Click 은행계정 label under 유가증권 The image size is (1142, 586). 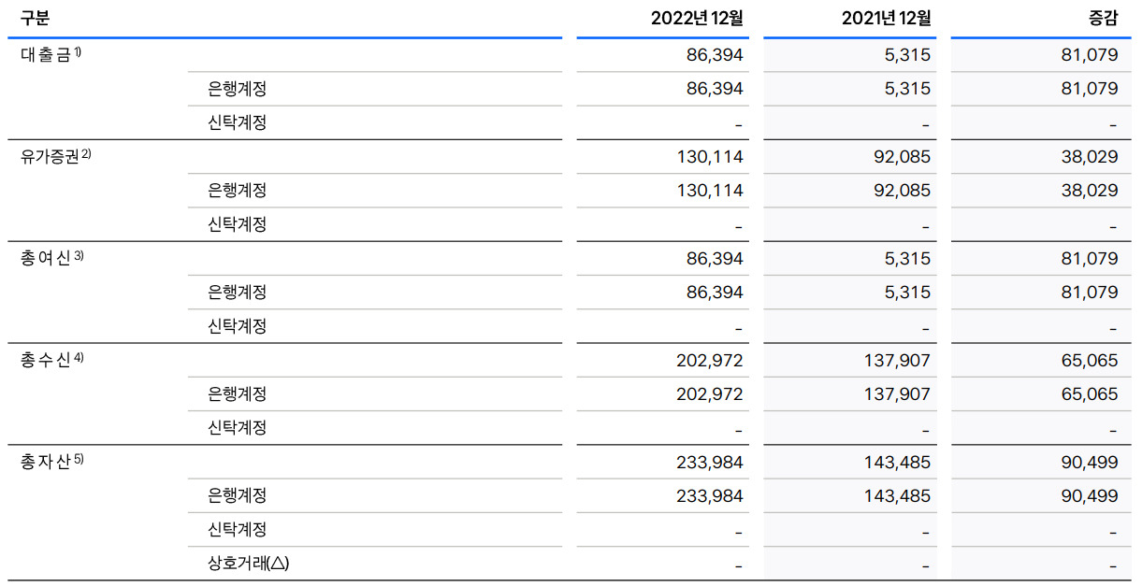coord(238,191)
